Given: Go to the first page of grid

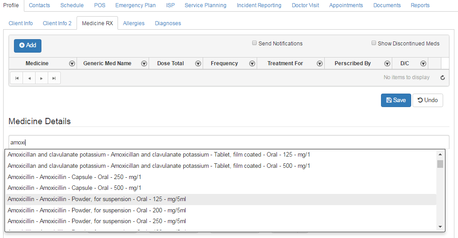Looking at the screenshot, I should (17, 78).
